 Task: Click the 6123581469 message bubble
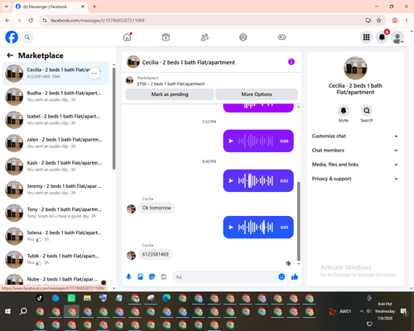point(155,254)
